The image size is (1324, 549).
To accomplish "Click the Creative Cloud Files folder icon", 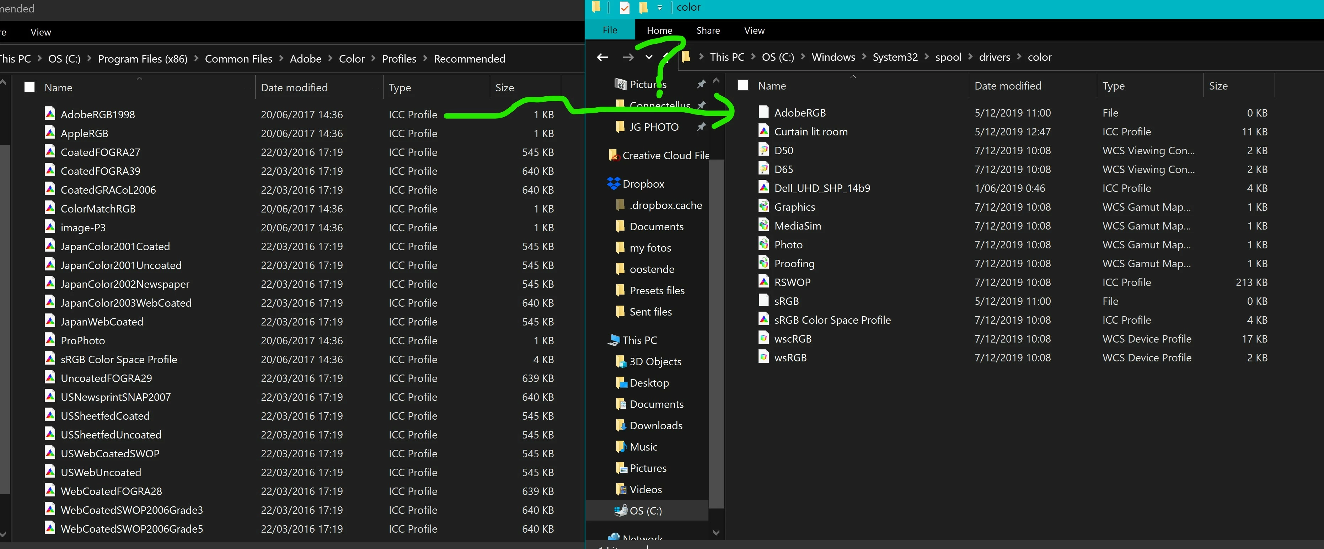I will (613, 155).
